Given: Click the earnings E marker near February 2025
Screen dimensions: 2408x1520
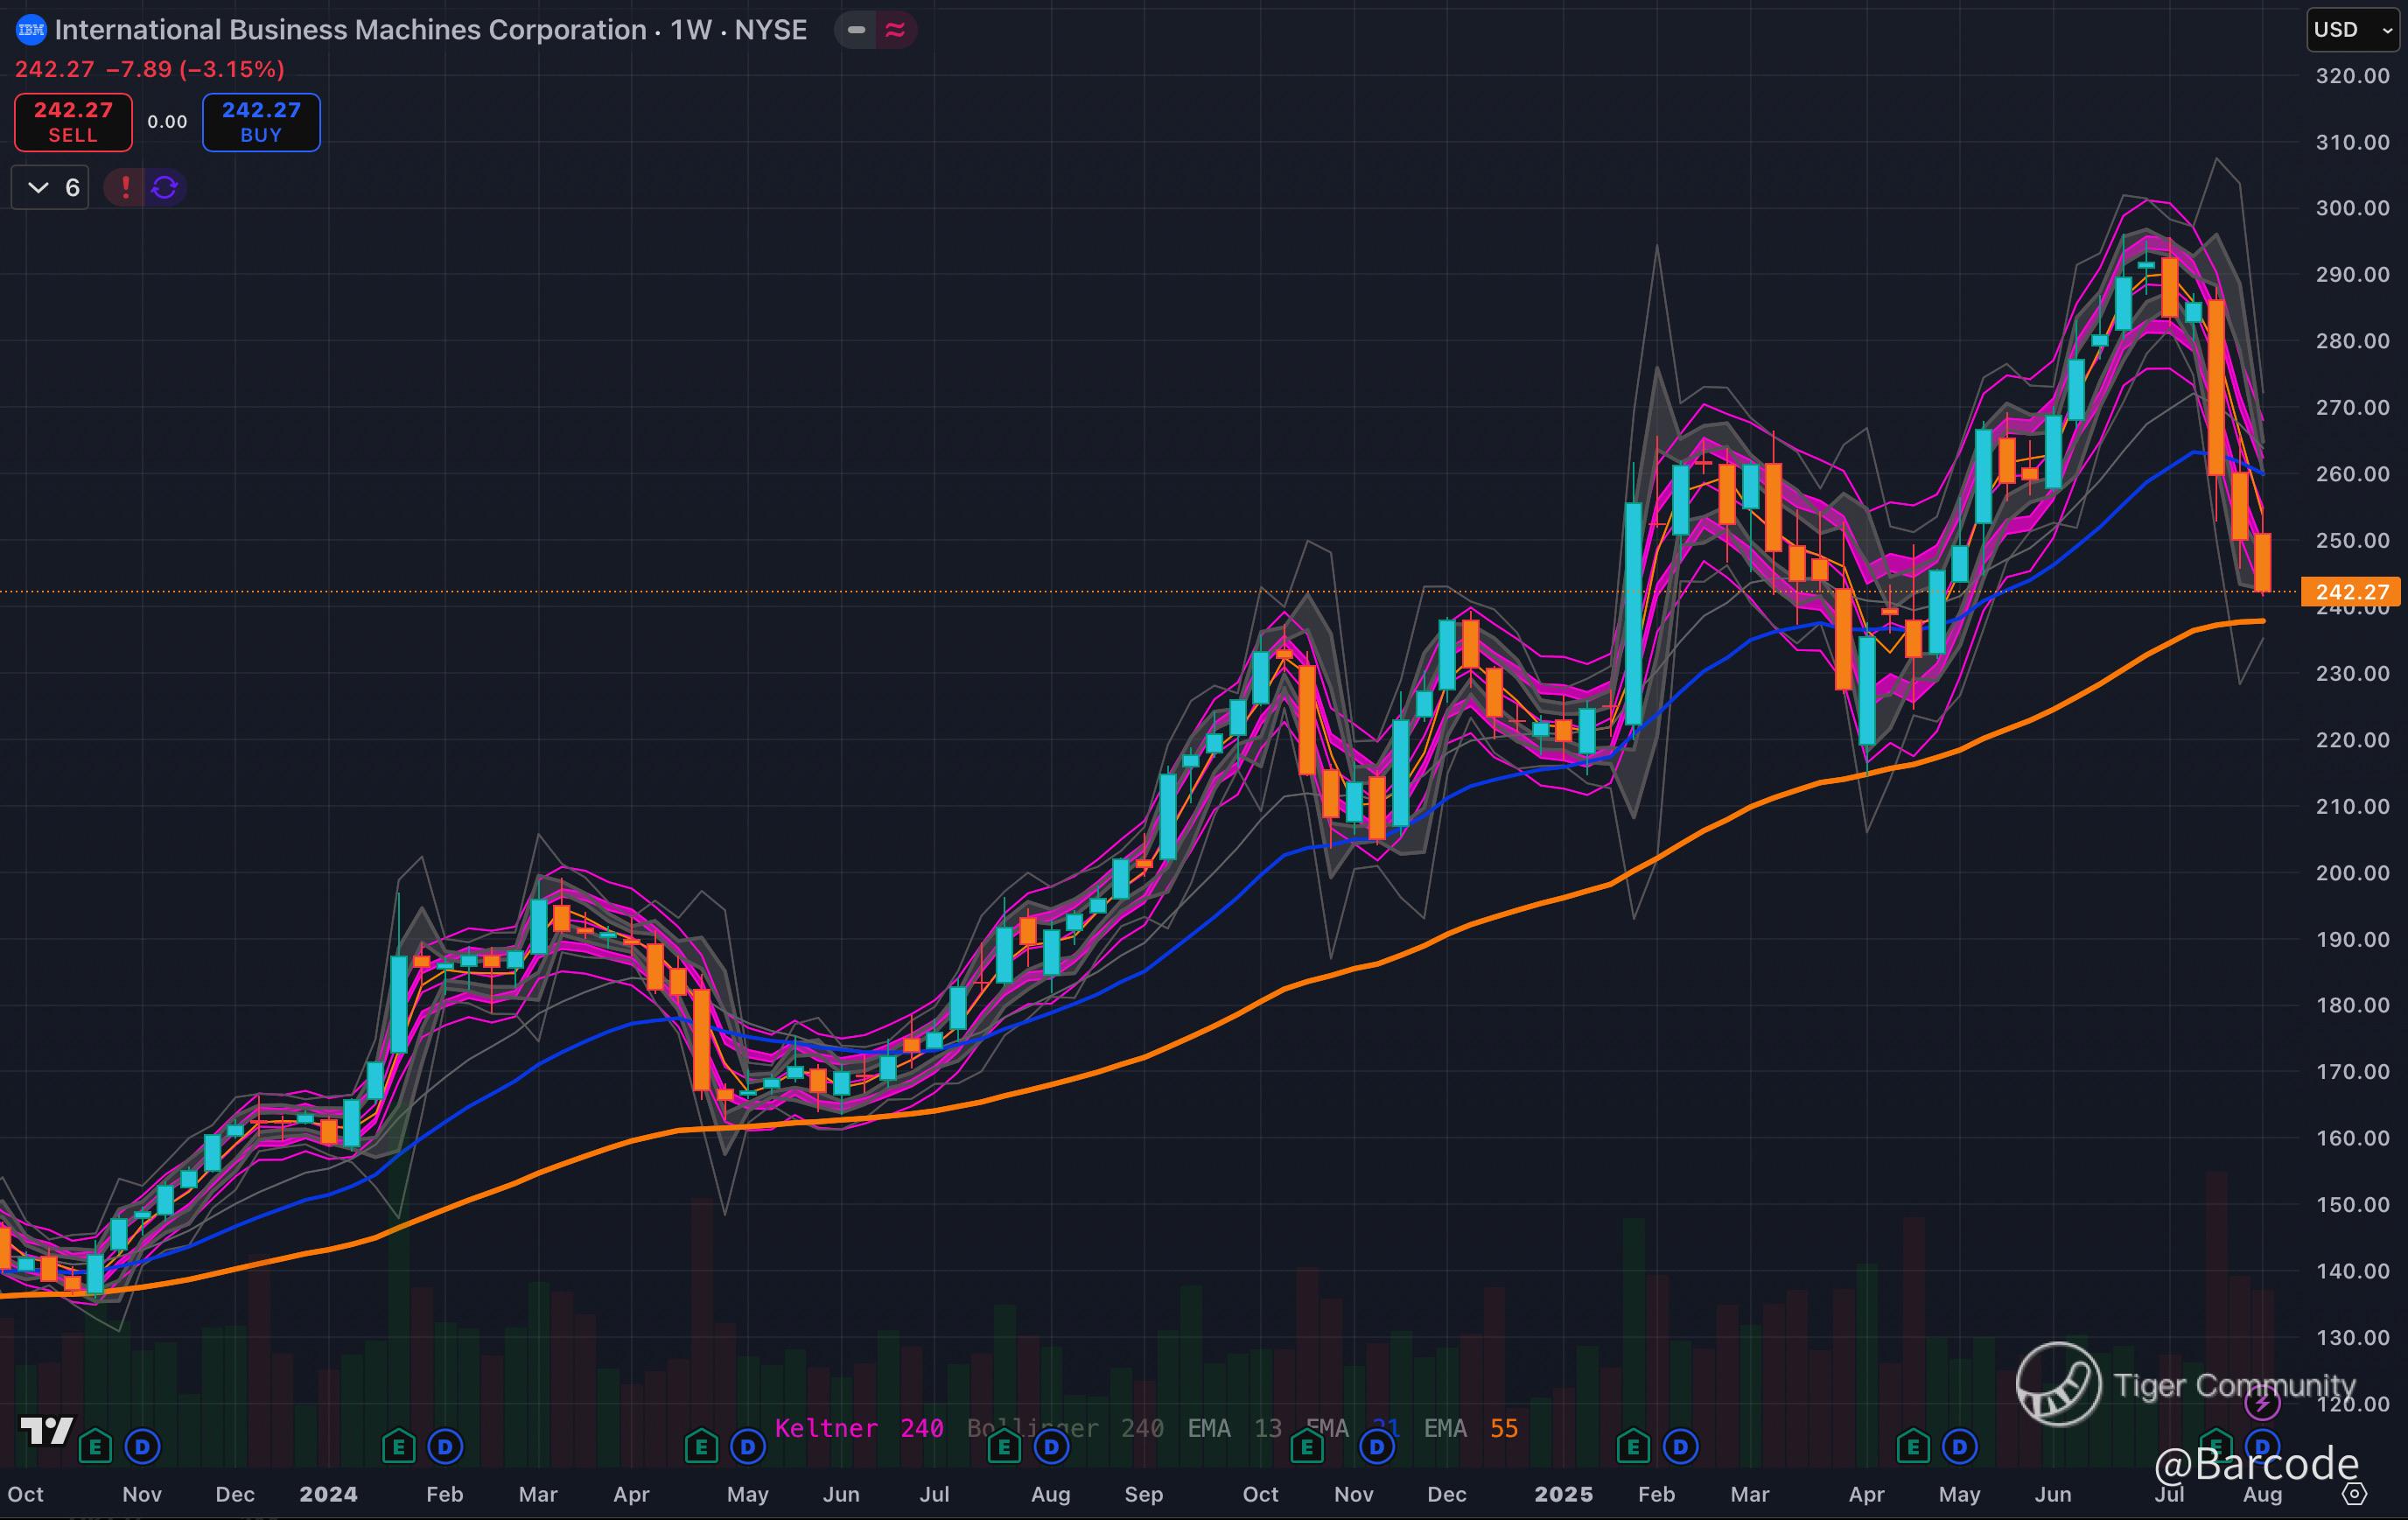Looking at the screenshot, I should 1632,1446.
